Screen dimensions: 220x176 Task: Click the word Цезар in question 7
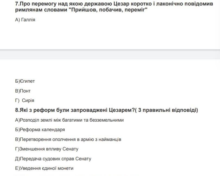point(121,4)
